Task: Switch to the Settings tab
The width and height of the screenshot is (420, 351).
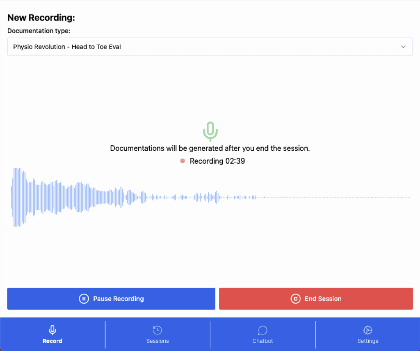Action: pos(367,335)
